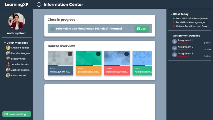Click green status dot in Class in progress
The height and width of the screenshot is (120, 213).
pyautogui.click(x=52, y=29)
